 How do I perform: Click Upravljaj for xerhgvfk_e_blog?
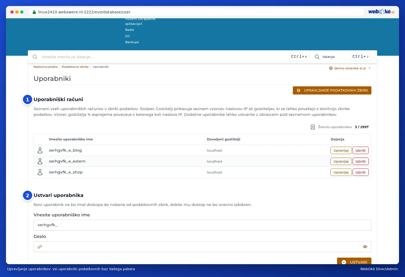(x=341, y=151)
